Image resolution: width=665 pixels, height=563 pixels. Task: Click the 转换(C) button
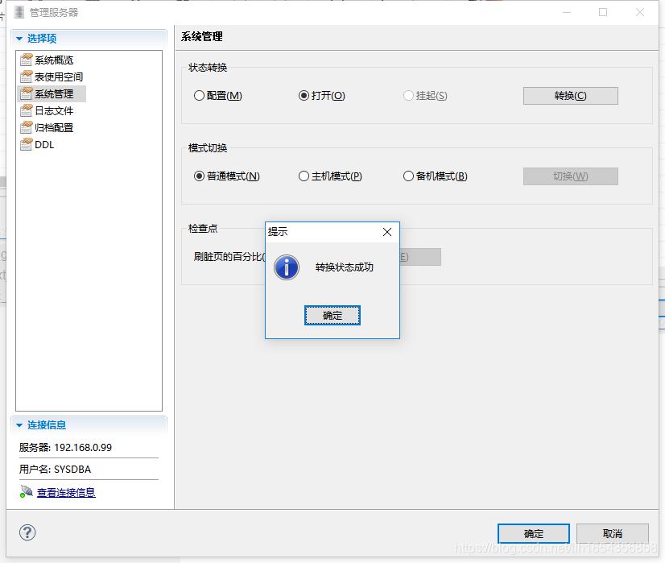pyautogui.click(x=571, y=96)
